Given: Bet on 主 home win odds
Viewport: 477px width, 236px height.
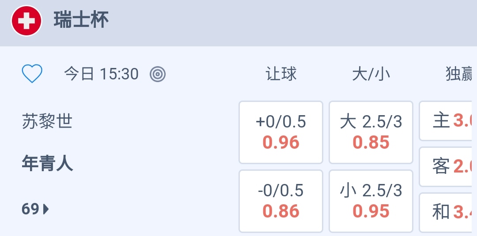Looking at the screenshot, I should [448, 121].
